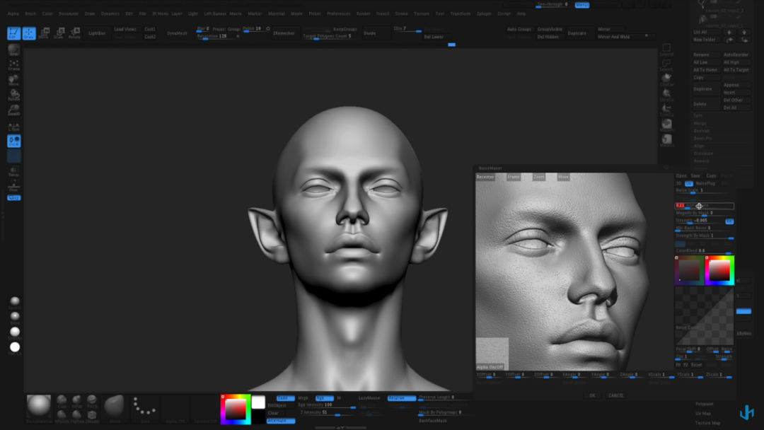
Task: Open the Preferences menu
Action: [x=338, y=13]
